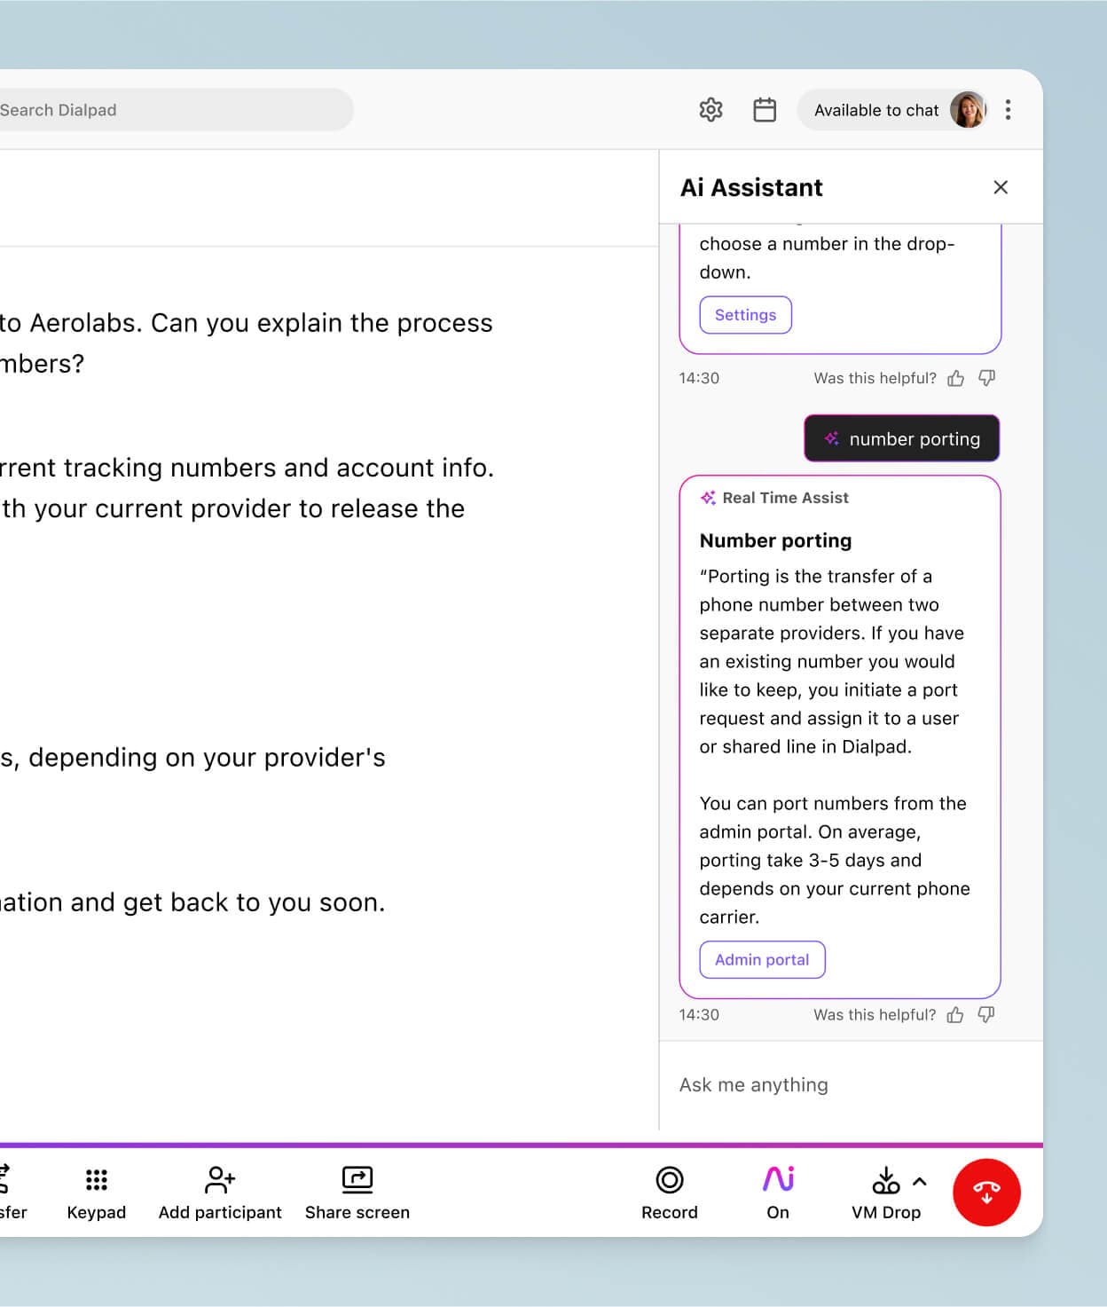Share your screen in the call
Image resolution: width=1107 pixels, height=1307 pixels.
(357, 1191)
